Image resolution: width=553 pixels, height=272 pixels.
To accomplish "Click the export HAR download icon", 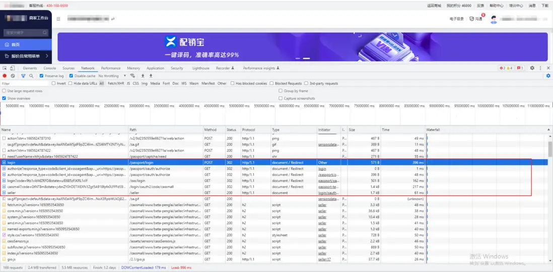I will [x=150, y=76].
